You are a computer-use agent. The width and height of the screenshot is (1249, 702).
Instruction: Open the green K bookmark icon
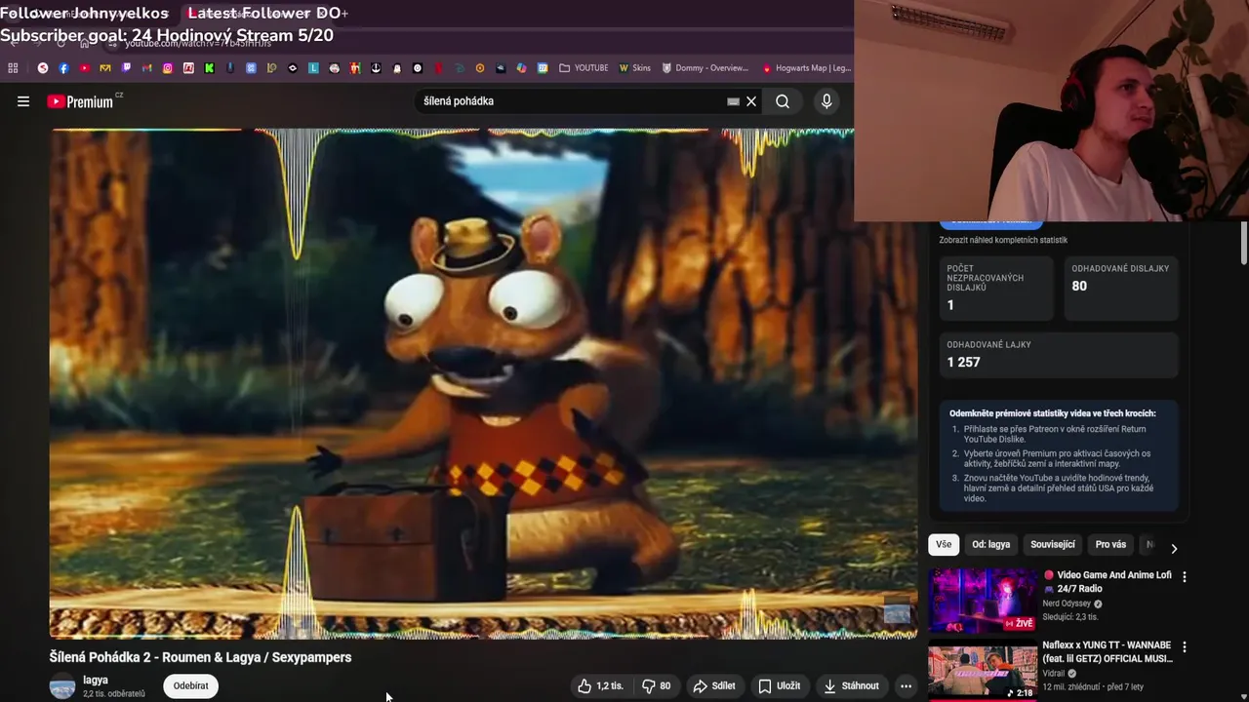tap(209, 68)
